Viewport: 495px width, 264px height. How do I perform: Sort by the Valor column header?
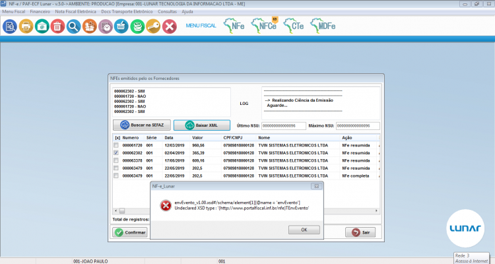[x=197, y=138]
